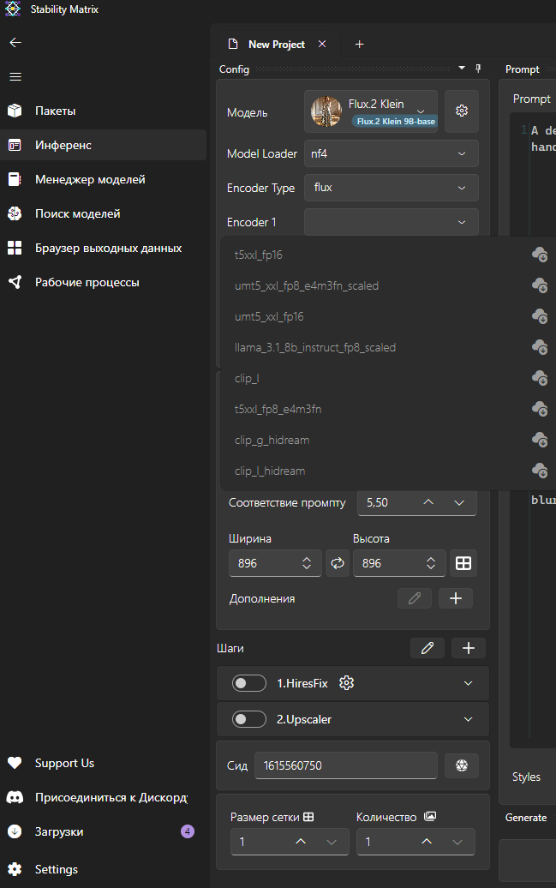556x888 pixels.
Task: Download umt5_xxl_fp16 via cloud icon
Action: coord(540,316)
